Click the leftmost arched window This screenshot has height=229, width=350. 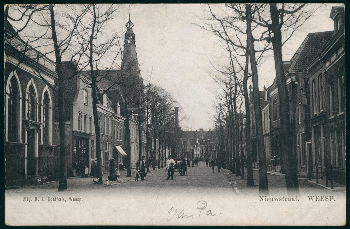13,109
